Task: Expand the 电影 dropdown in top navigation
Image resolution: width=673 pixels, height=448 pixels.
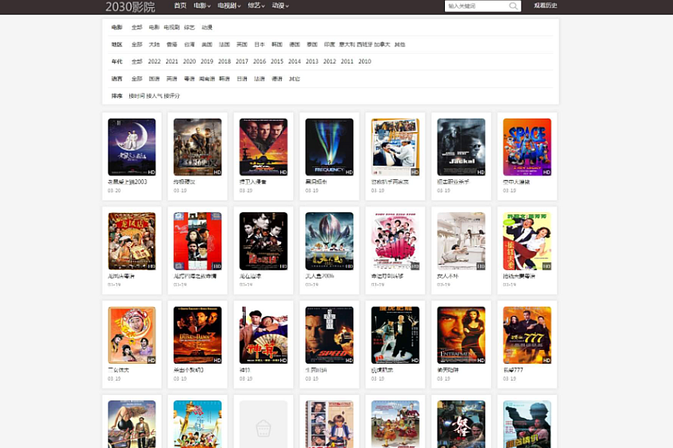Action: [202, 6]
